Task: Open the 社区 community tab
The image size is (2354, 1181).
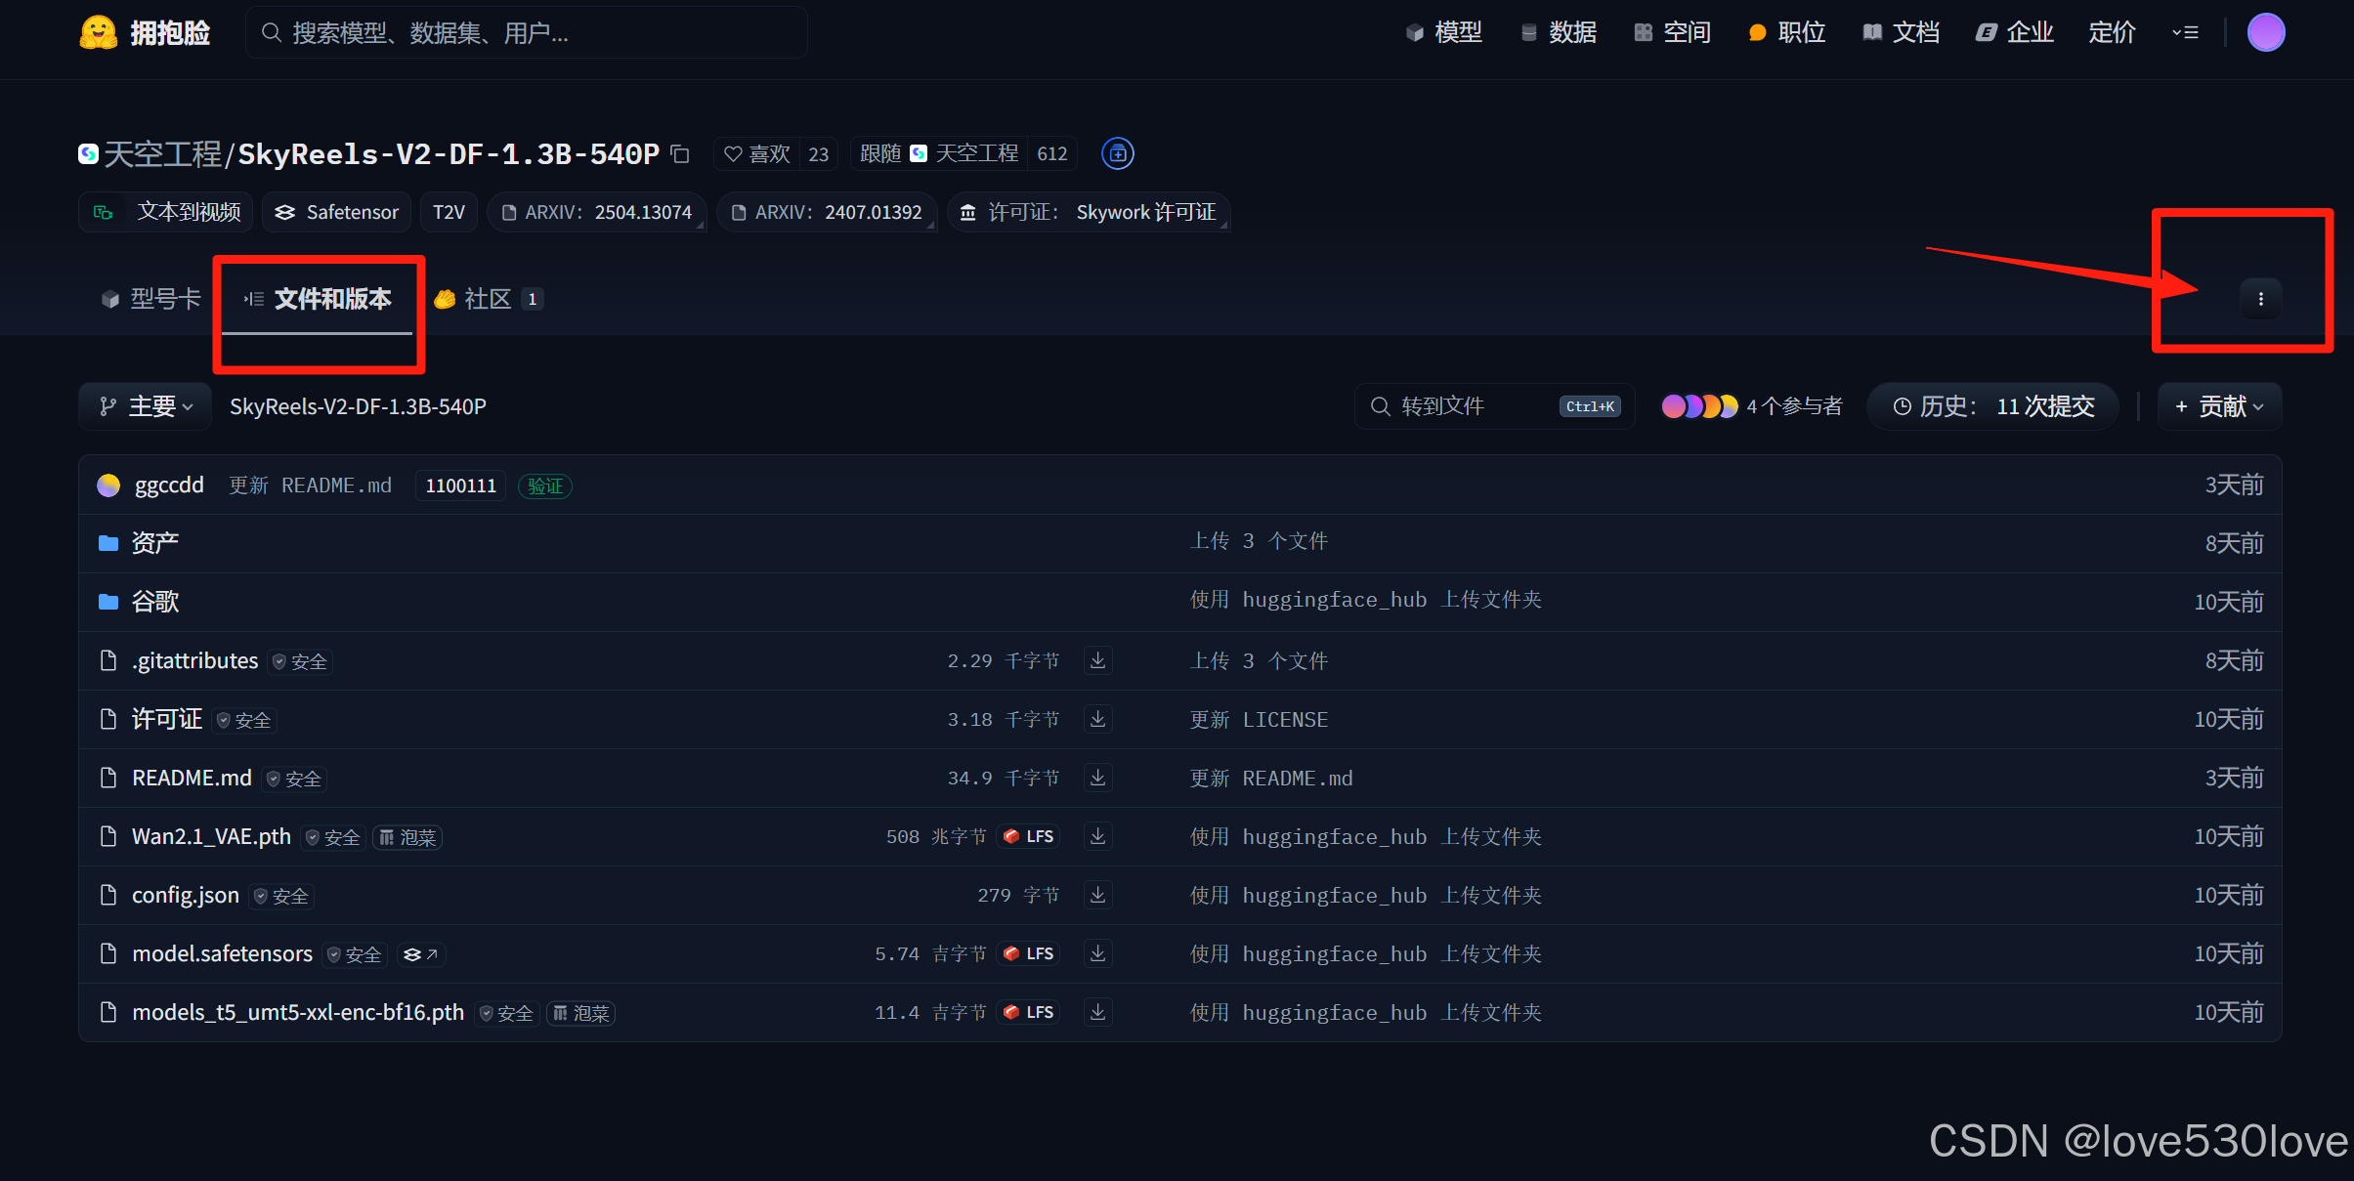Action: click(487, 299)
